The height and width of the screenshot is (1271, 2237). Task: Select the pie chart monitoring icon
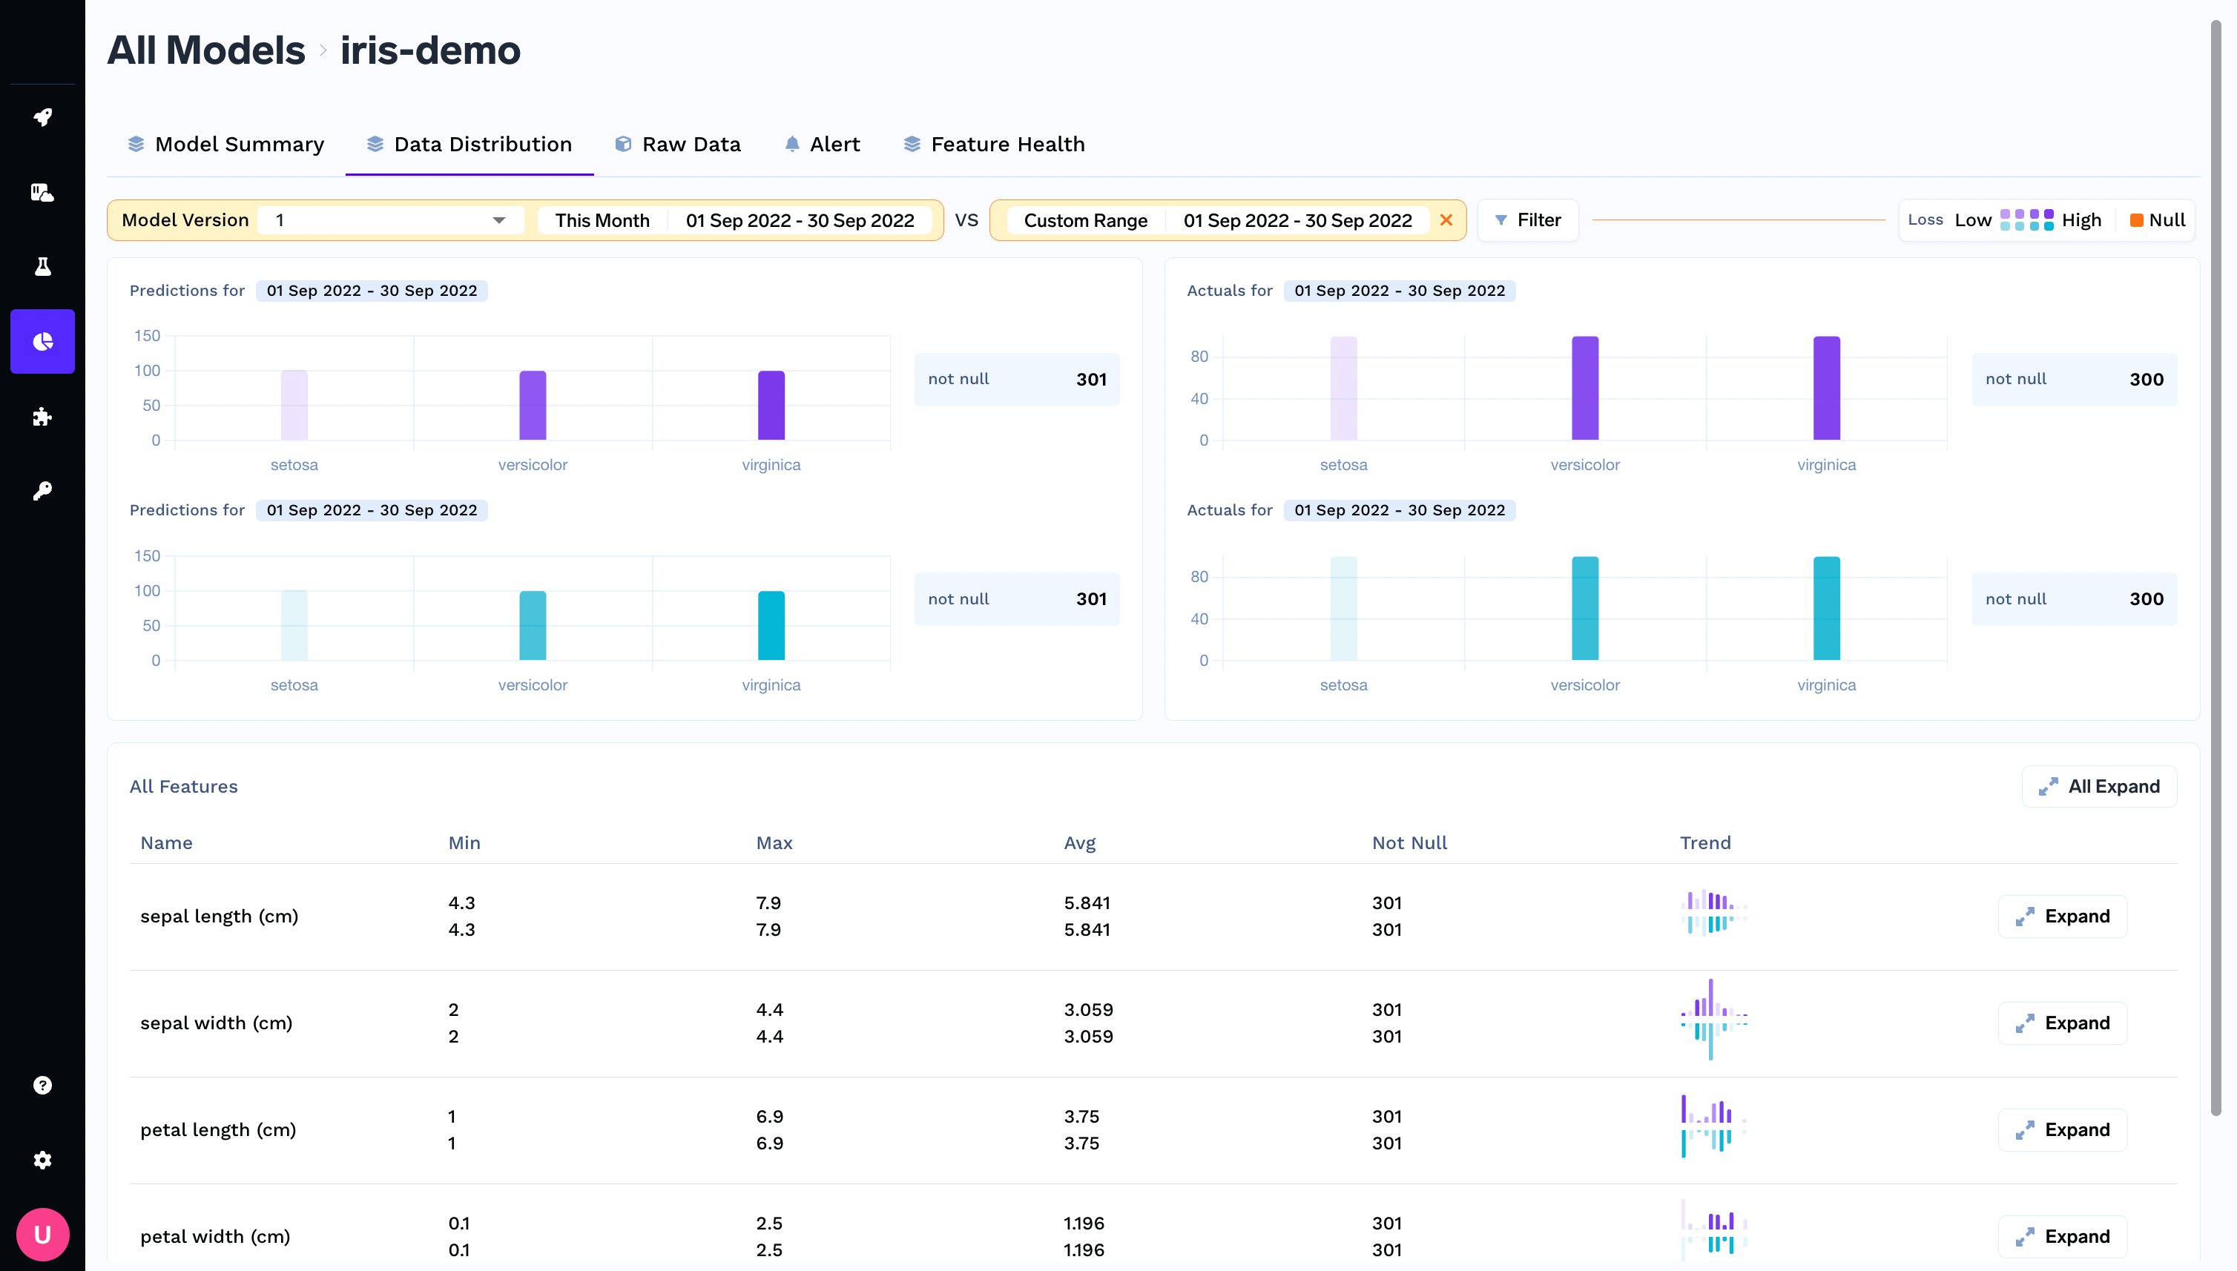[x=42, y=341]
